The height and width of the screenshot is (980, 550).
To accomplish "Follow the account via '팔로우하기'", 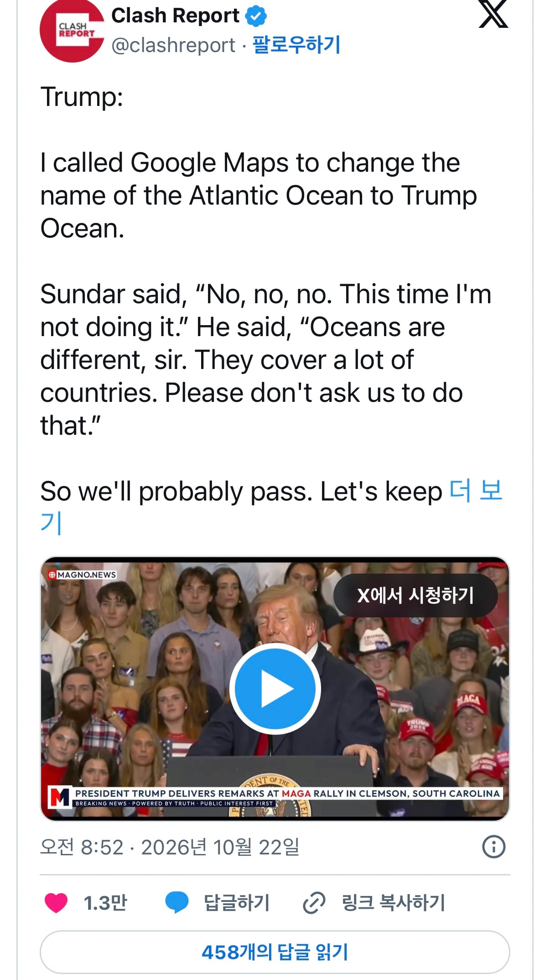I will coord(296,45).
